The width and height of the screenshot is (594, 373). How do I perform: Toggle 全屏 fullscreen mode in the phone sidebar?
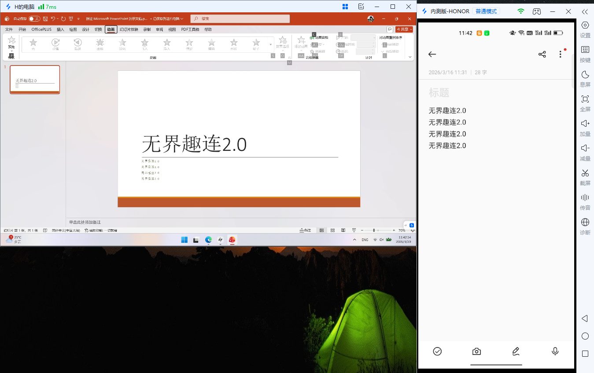[x=585, y=102]
